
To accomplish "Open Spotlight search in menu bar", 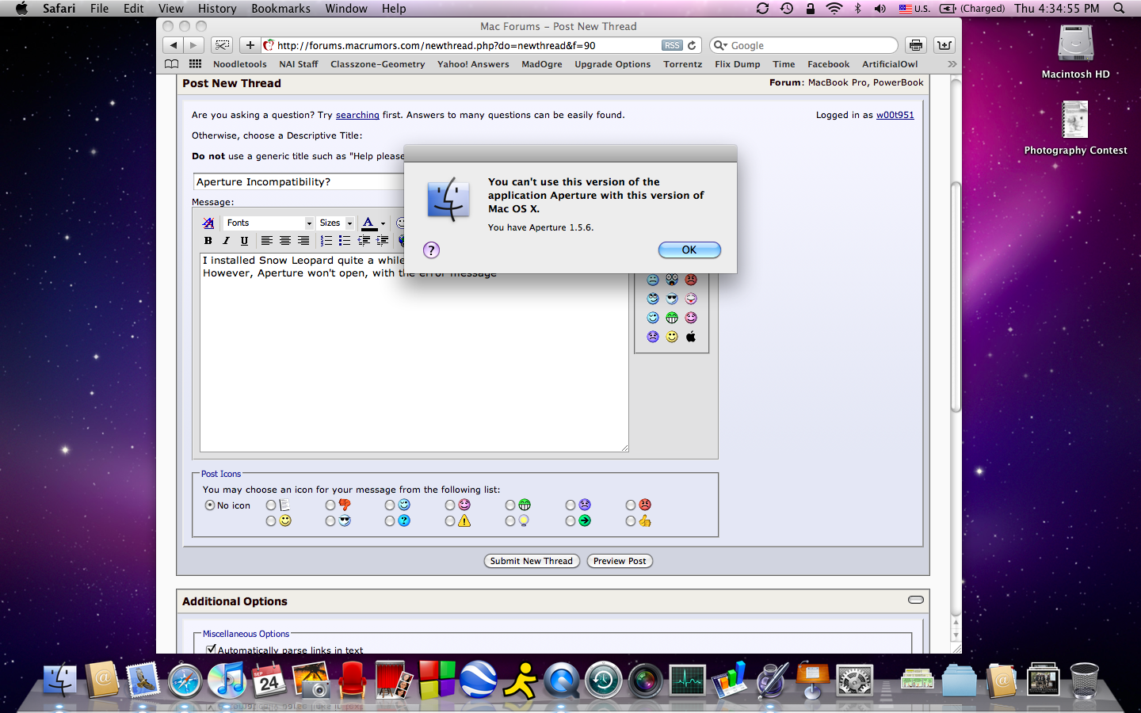I will [1119, 9].
